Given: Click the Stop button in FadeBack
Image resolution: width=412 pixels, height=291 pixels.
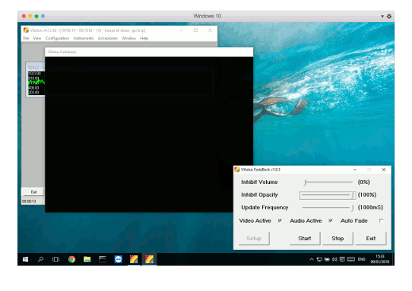Looking at the screenshot, I should coord(337,239).
